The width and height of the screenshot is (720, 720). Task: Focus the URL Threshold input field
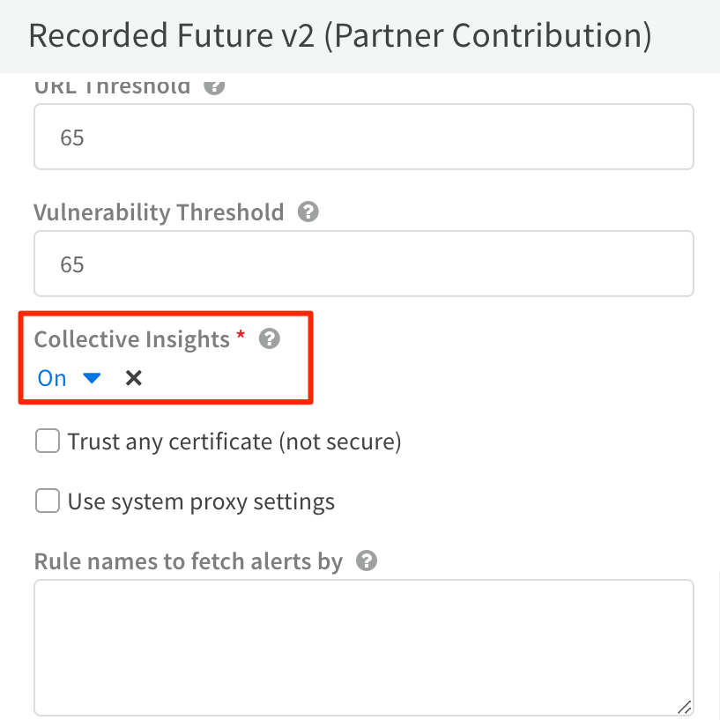363,137
